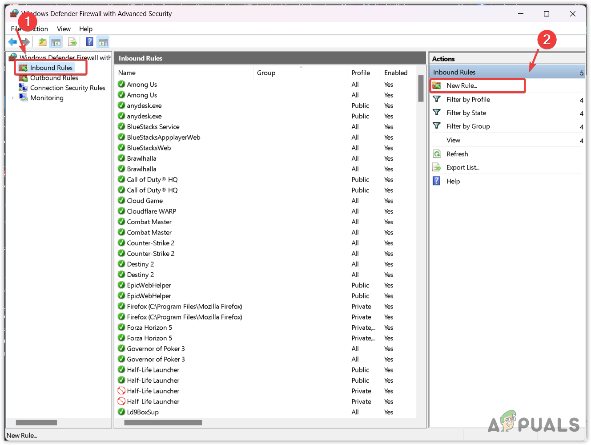This screenshot has width=591, height=445.
Task: Click the rules list vertical scrollbar thumb
Action: click(421, 89)
